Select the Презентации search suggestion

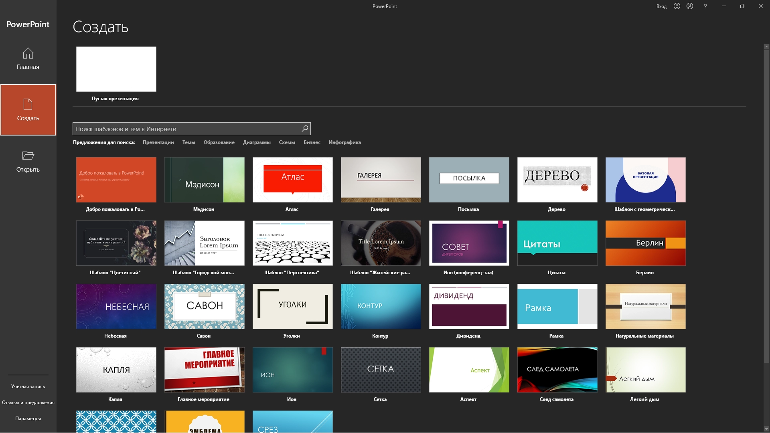pos(158,142)
